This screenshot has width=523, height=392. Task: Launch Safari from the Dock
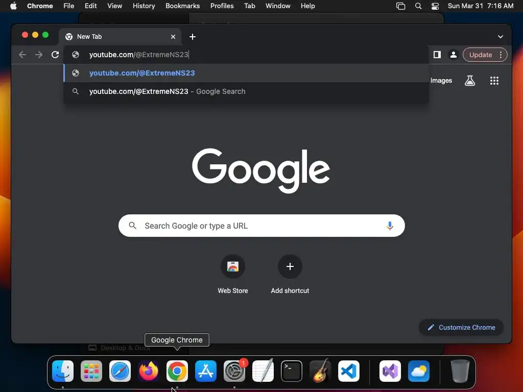120,371
